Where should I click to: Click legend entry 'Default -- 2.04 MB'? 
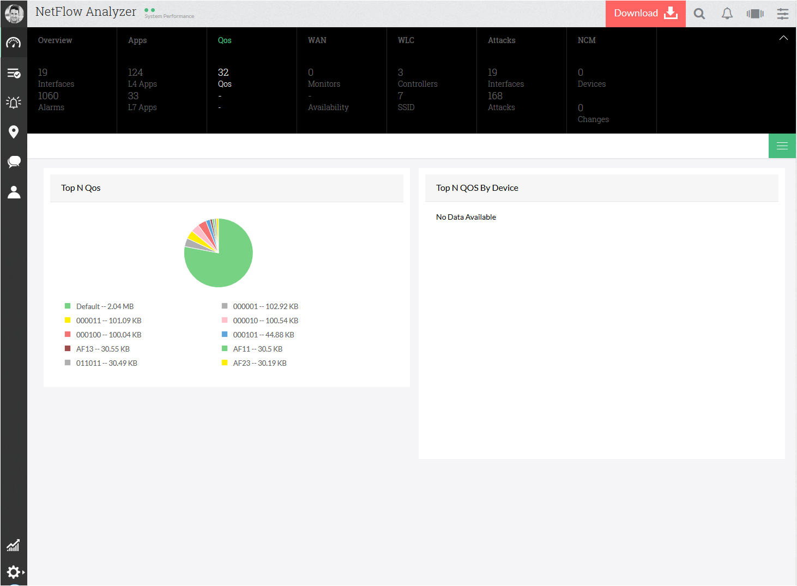(x=105, y=306)
